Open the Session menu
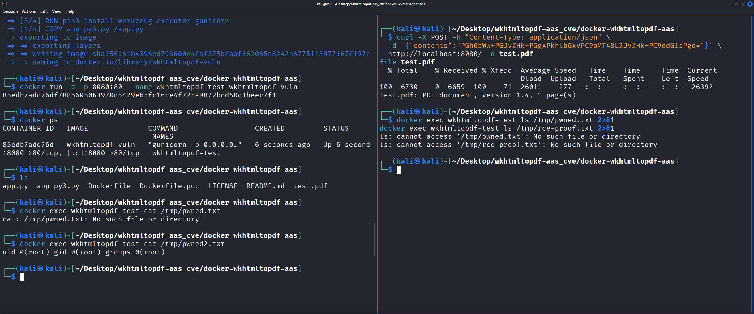754x314 pixels. [x=11, y=11]
